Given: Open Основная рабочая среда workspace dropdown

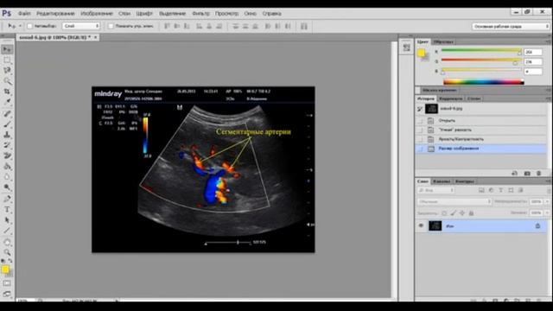Looking at the screenshot, I should coord(511,27).
